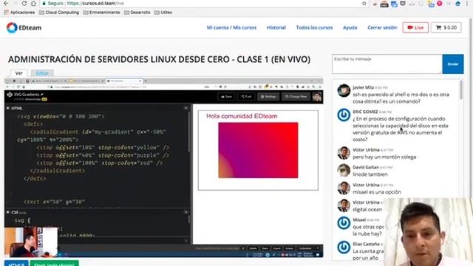Collapse the HTML editor panel chevron
The width and height of the screenshot is (473, 266).
coord(186,108)
